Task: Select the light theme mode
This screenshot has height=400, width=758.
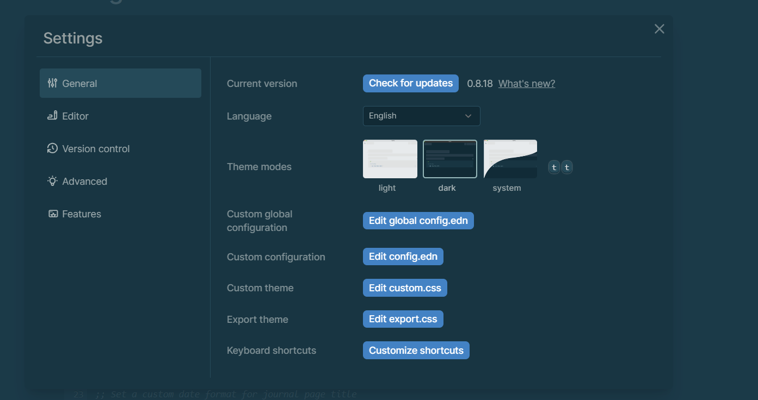Action: (390, 159)
